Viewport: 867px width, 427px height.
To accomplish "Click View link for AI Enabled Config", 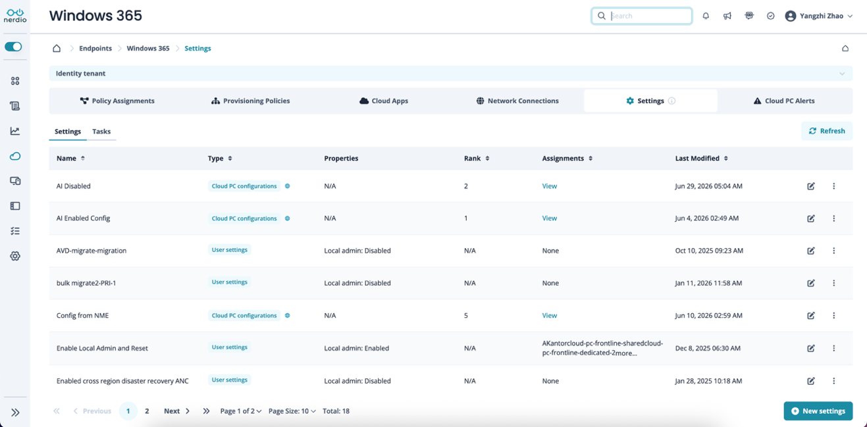I will click(x=550, y=218).
